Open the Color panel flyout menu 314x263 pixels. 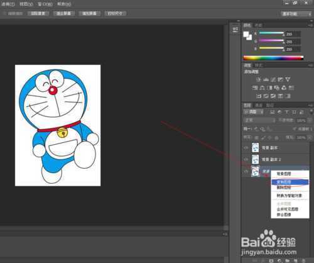311,25
